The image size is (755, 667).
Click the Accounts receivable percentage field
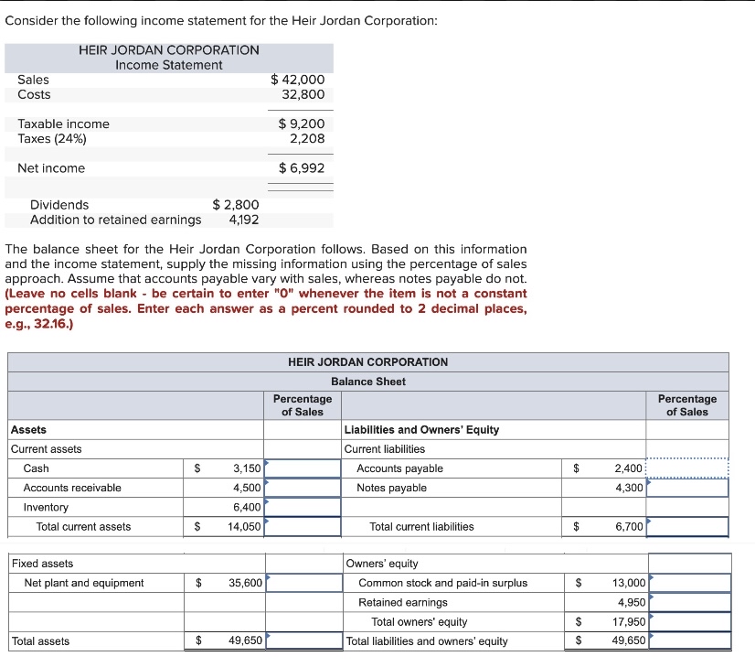pos(302,488)
